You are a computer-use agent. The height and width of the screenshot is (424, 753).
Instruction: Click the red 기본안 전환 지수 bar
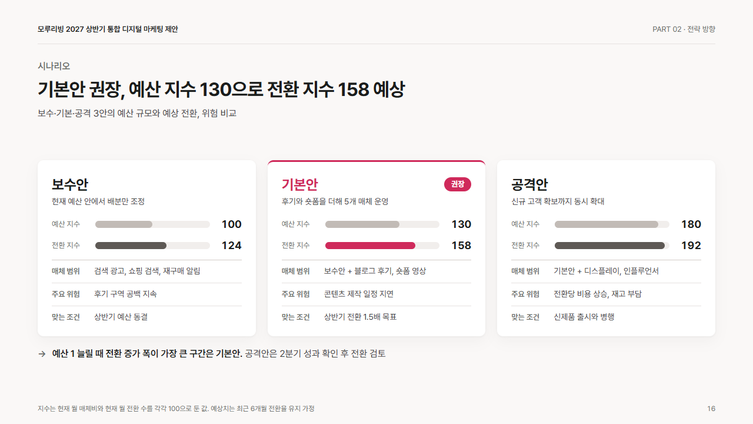coord(382,246)
